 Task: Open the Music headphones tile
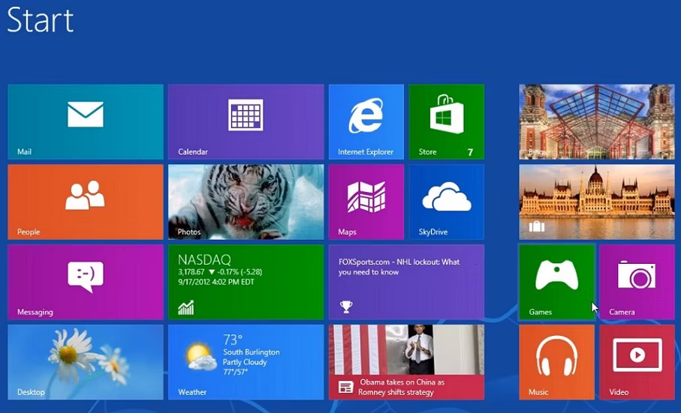[x=556, y=362]
